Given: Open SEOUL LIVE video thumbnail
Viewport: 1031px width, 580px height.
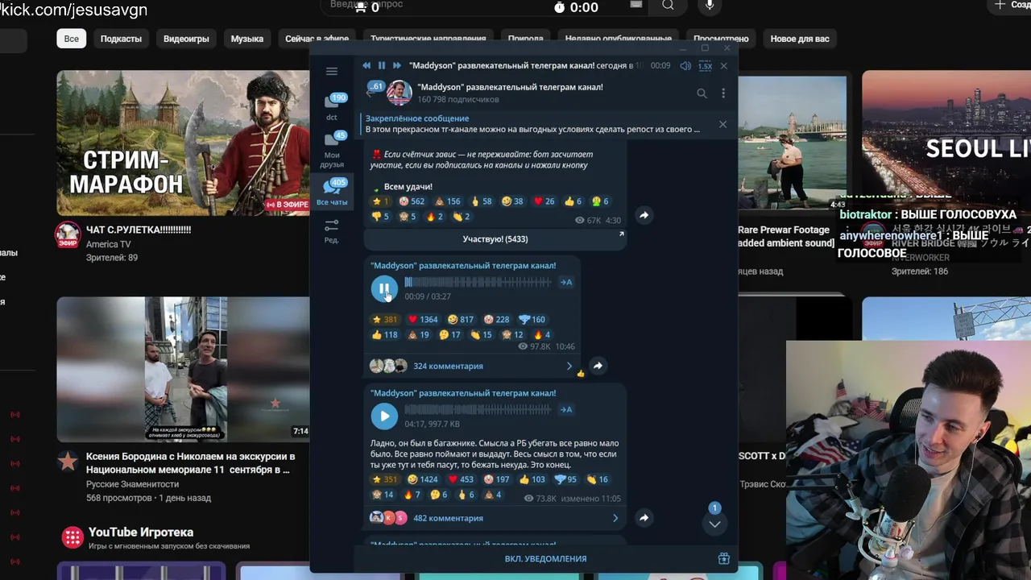Looking at the screenshot, I should (x=946, y=143).
